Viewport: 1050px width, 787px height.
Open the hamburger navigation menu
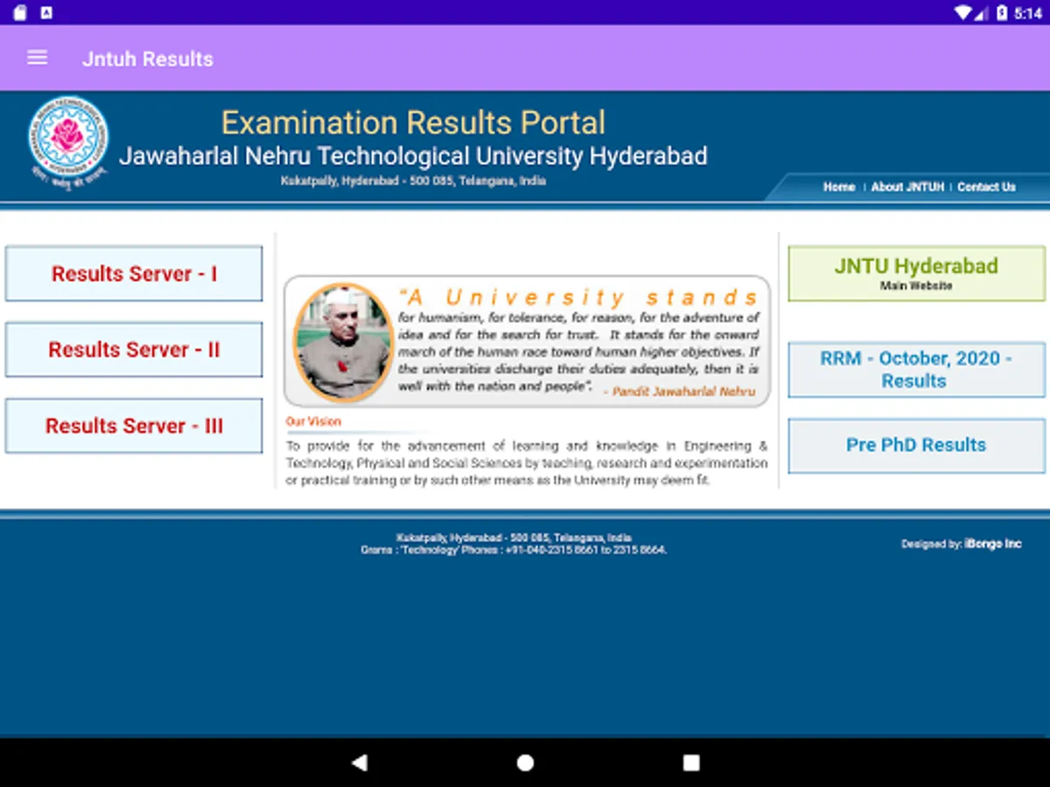click(x=37, y=59)
